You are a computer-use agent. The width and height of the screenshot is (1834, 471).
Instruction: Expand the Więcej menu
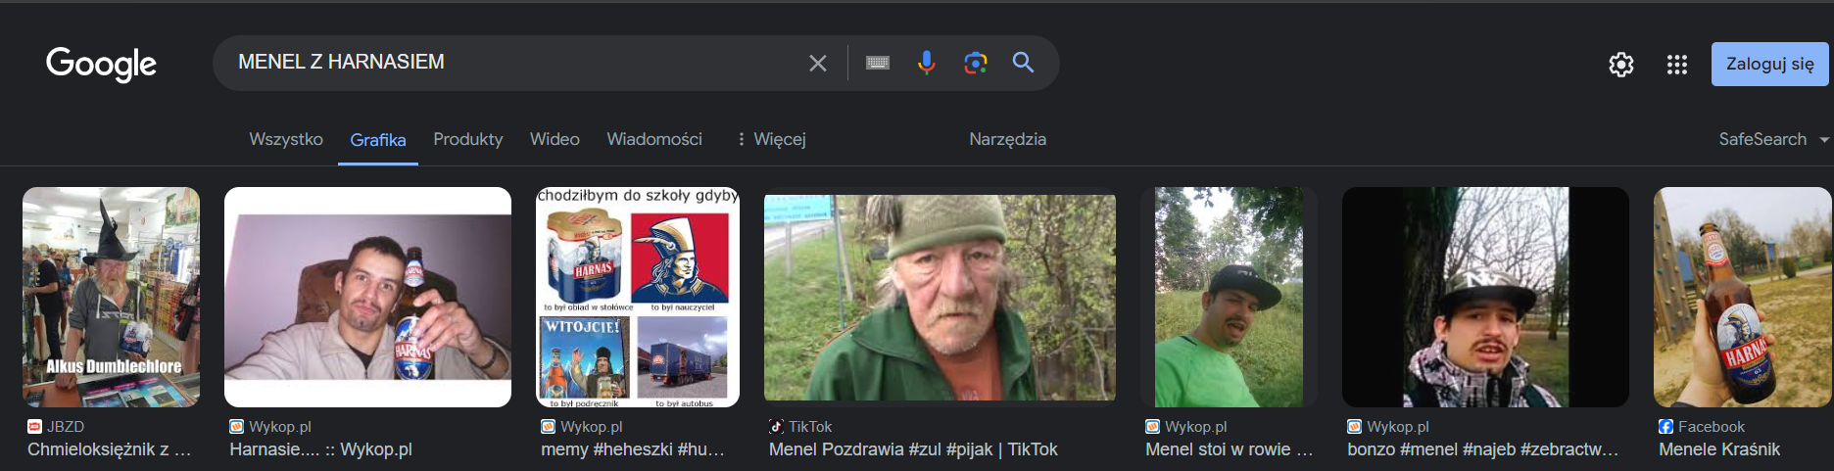click(x=772, y=139)
